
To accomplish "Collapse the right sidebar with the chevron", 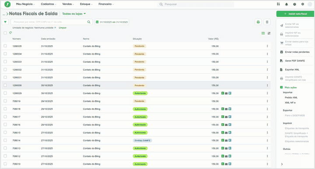I will pyautogui.click(x=282, y=164).
